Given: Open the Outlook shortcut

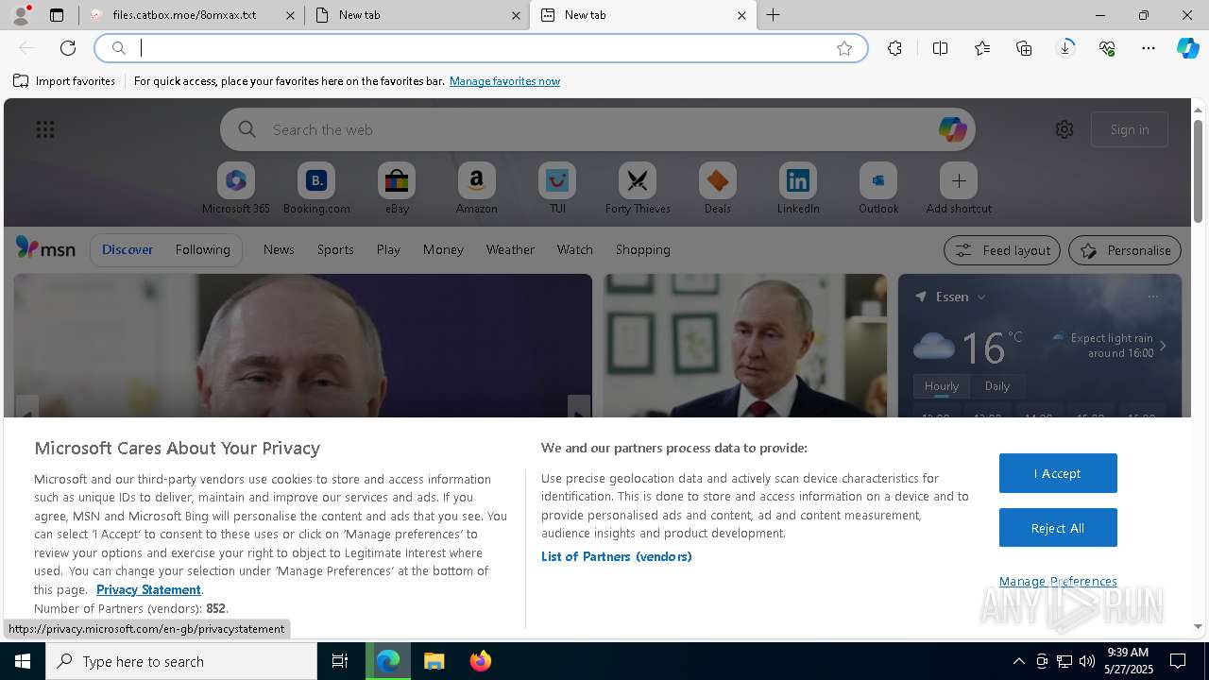Looking at the screenshot, I should tap(878, 189).
